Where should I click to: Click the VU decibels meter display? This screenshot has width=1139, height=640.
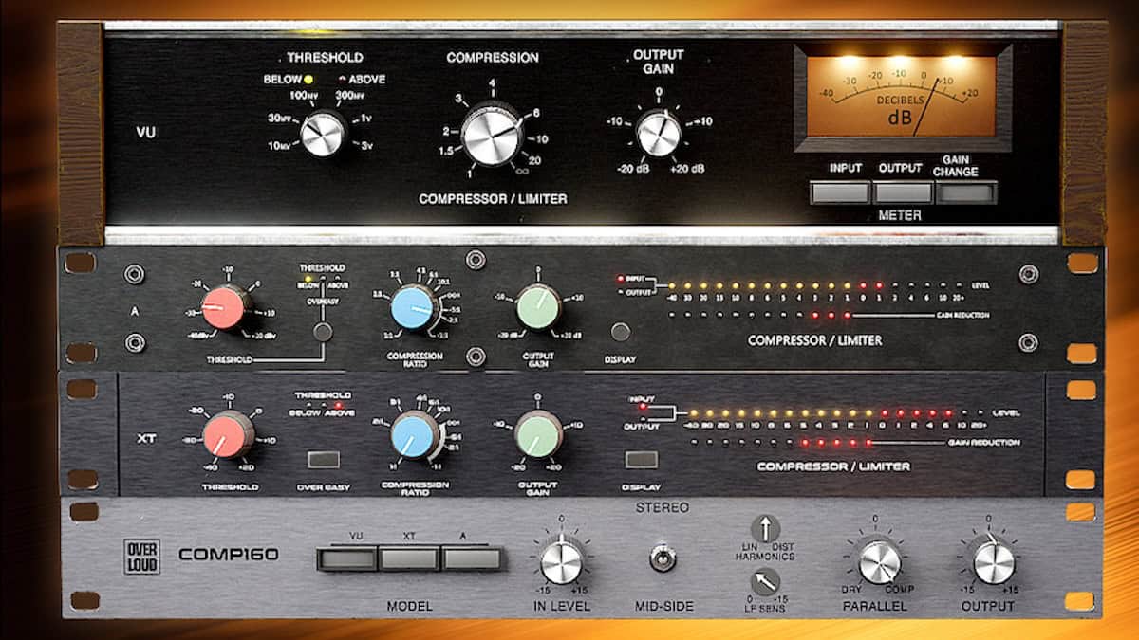(x=902, y=97)
